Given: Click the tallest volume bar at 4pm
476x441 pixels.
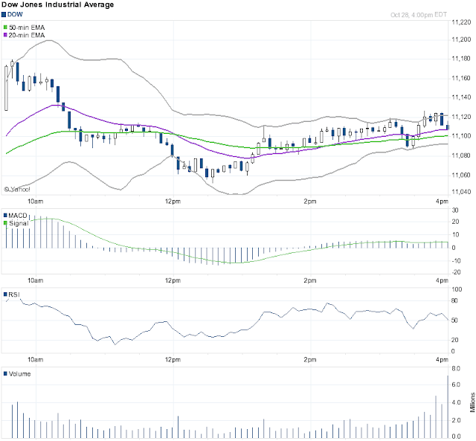Looking at the screenshot, I should [448, 407].
